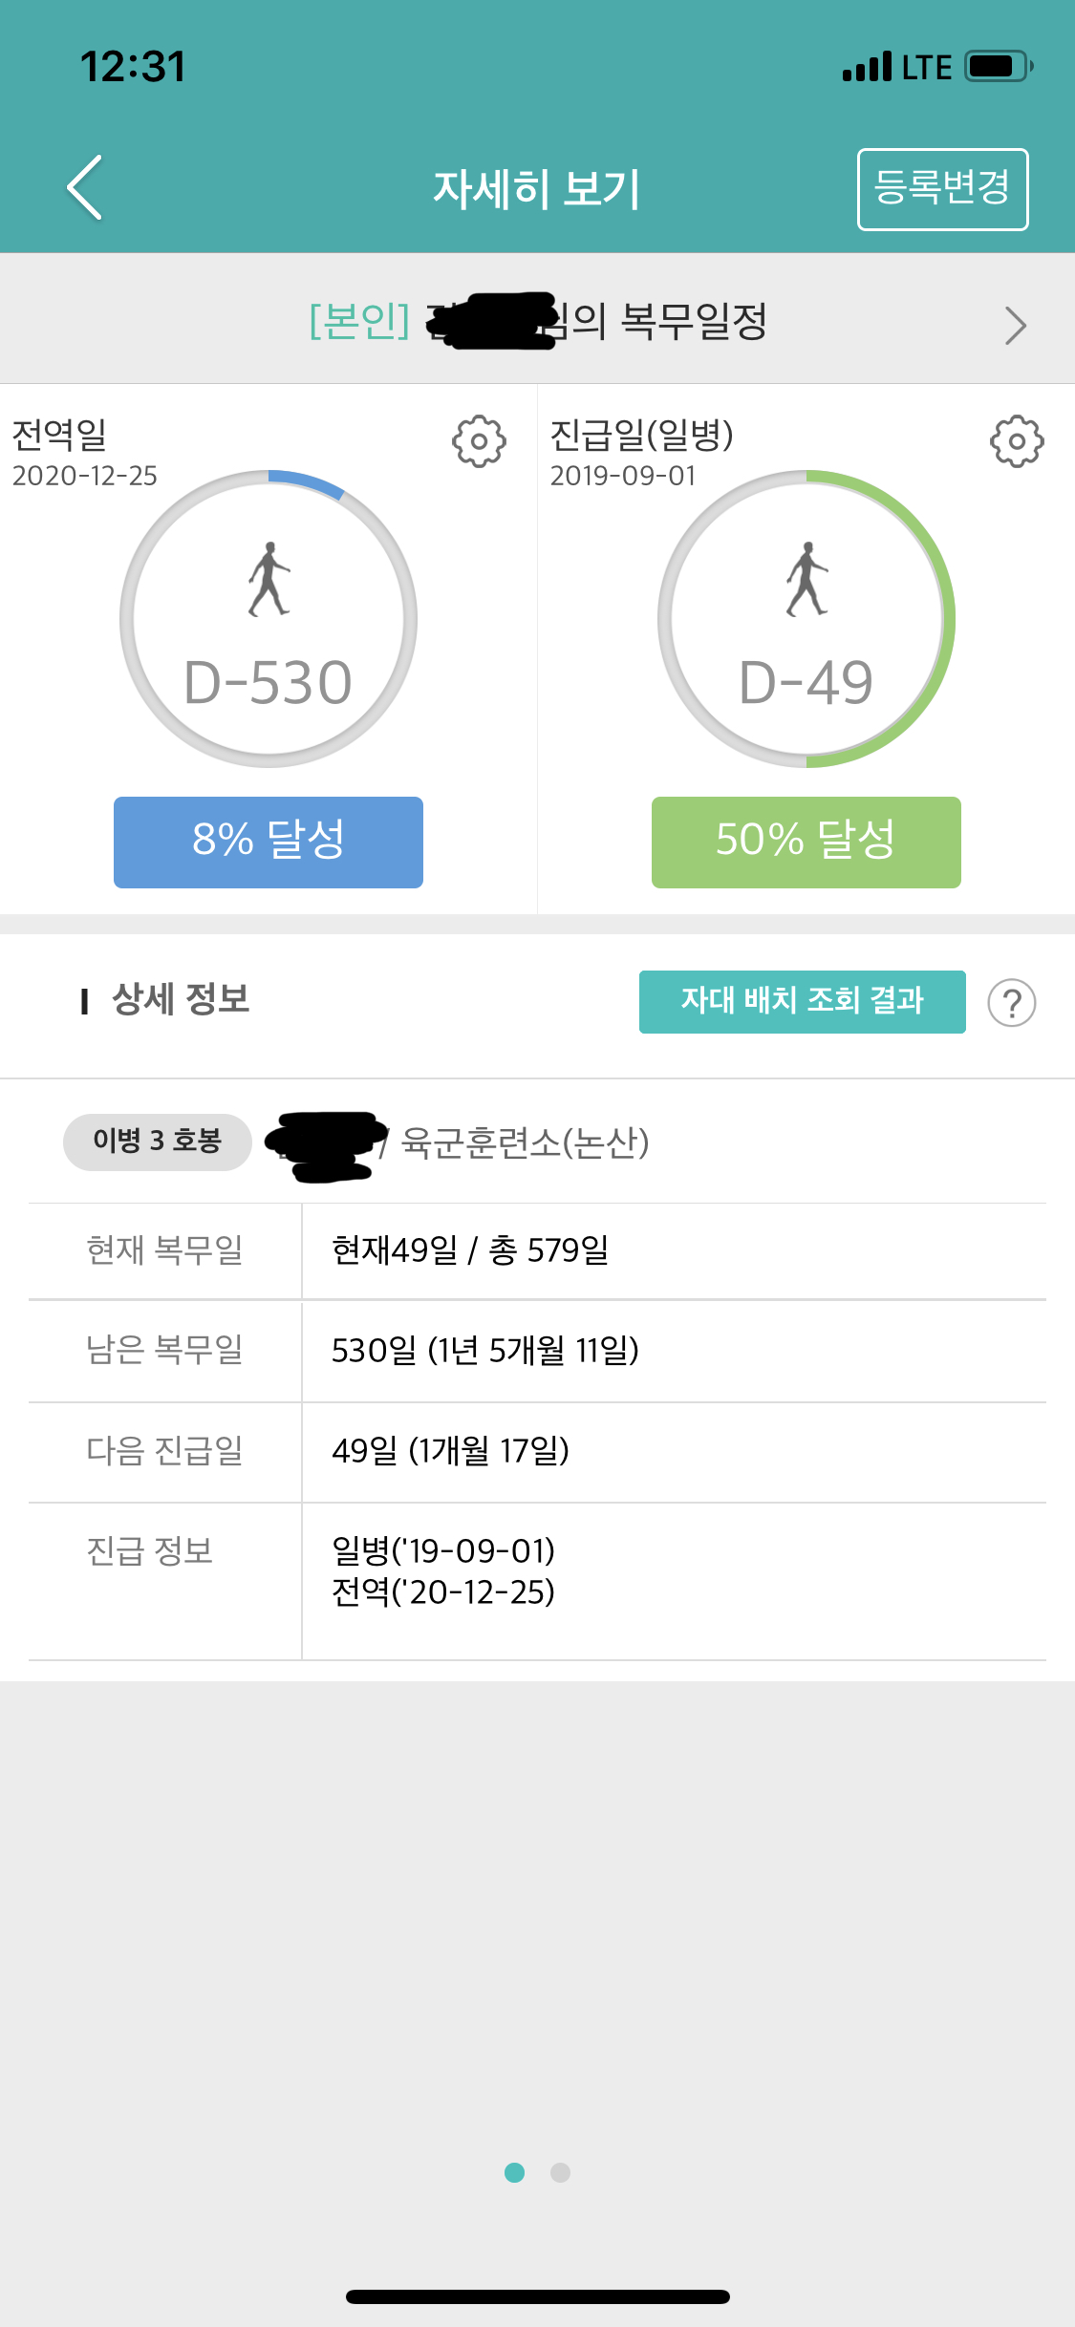Open settings gear for 전역일 card

click(479, 441)
